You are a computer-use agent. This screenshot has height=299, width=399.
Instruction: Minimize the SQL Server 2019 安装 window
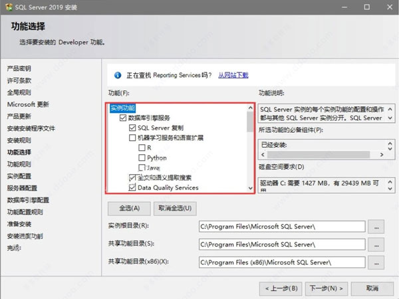344,7
